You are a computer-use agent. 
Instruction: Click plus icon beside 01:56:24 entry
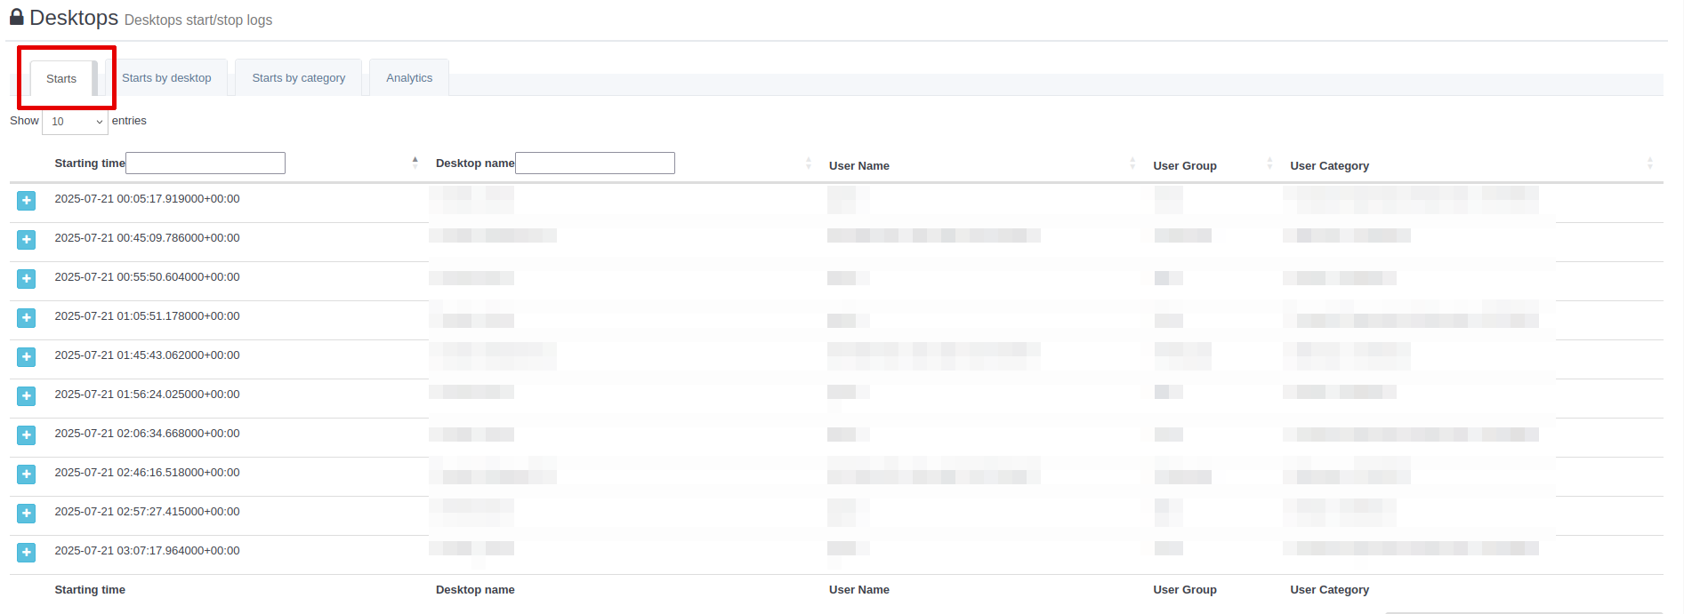pos(27,396)
